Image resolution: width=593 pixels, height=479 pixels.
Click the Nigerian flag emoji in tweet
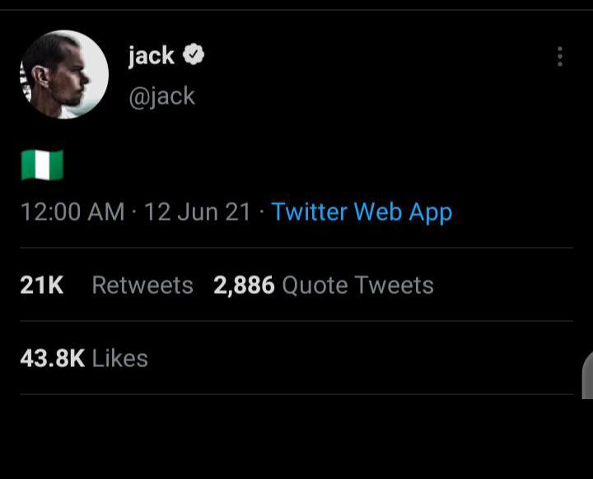(x=41, y=165)
